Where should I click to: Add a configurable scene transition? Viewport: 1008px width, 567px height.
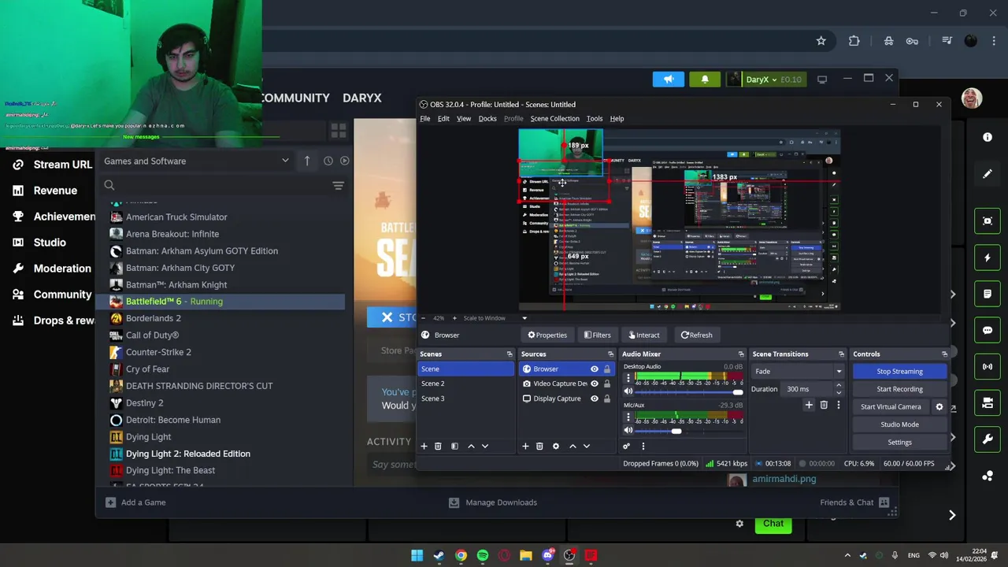pos(809,405)
